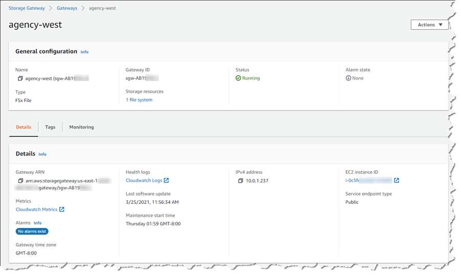
Task: Open Info link beside Alarms
Action: 38,223
